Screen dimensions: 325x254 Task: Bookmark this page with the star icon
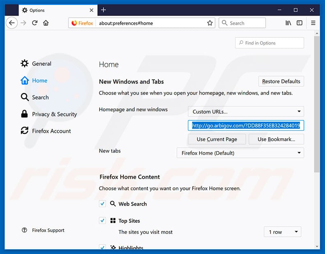click(x=210, y=23)
